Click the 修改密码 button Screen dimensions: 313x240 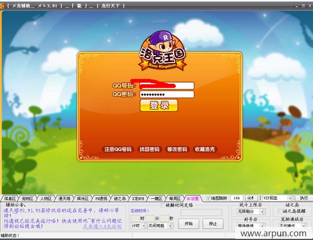coord(177,149)
